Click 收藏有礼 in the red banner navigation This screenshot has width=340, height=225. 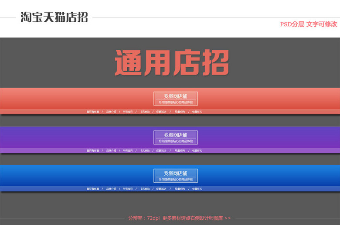click(x=197, y=112)
